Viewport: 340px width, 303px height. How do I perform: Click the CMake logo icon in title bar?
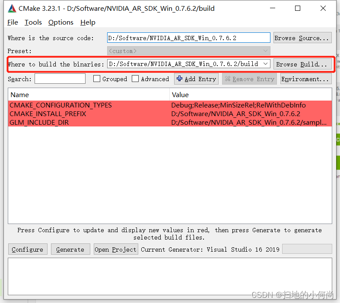[x=12, y=9]
